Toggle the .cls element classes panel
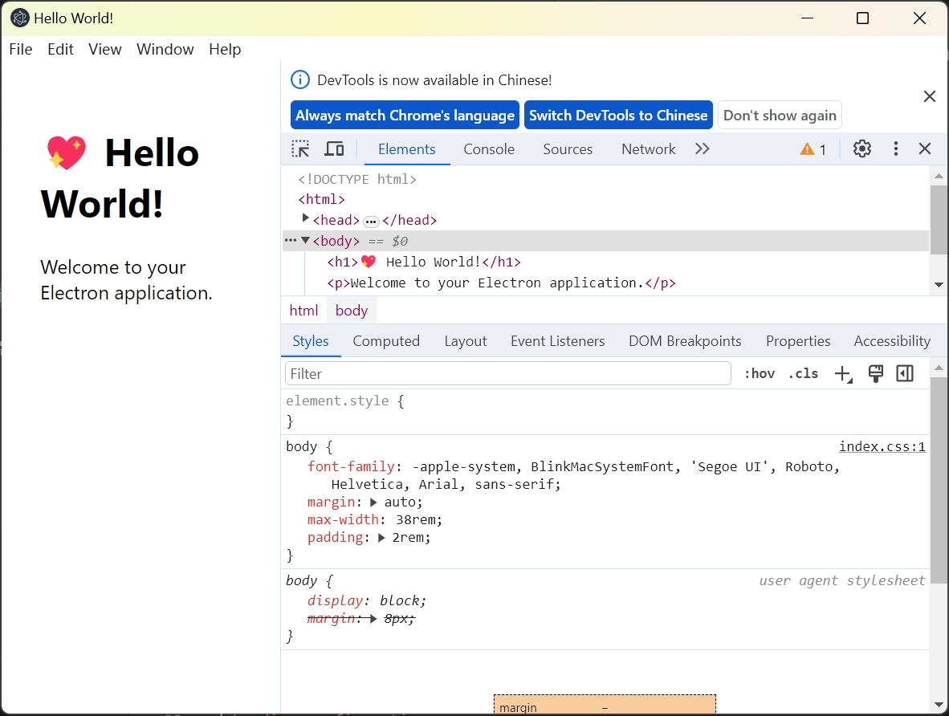 (803, 373)
